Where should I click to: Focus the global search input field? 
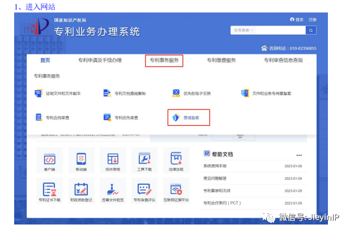click(x=280, y=30)
